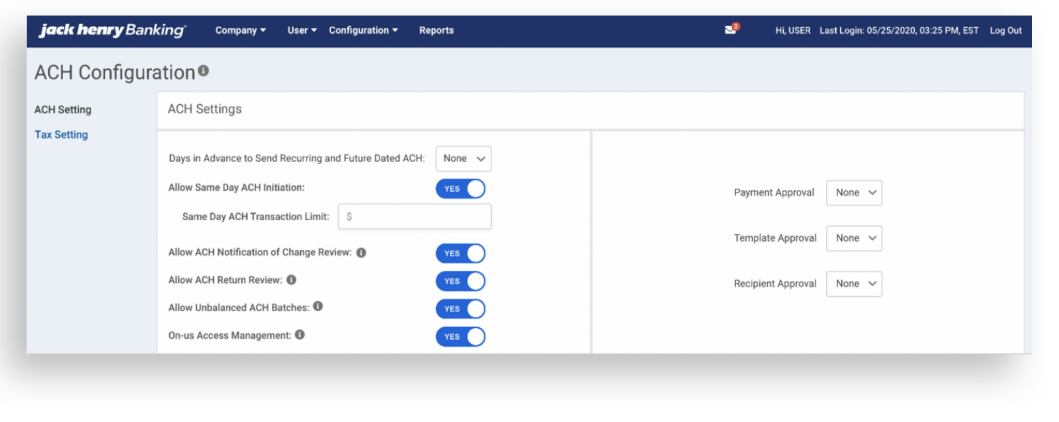Screen dimensions: 1059x422
Task: Click info icon next to Allow Unbalanced ACH Batches
Action: point(318,306)
